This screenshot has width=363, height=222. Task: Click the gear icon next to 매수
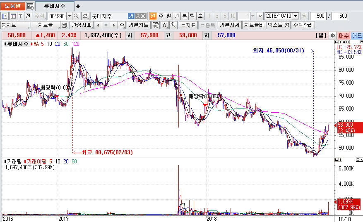(332, 35)
